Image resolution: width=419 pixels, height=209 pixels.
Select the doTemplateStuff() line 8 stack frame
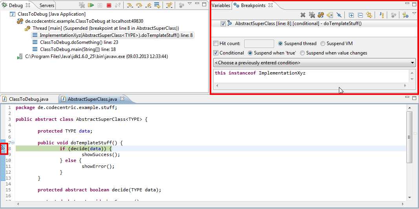[116, 35]
